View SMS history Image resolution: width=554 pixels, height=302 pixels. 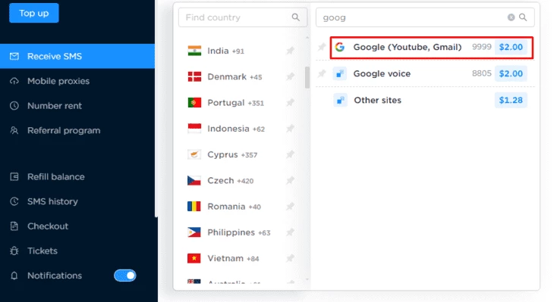point(52,201)
